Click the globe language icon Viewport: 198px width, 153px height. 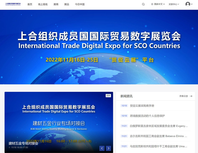(x=152, y=4)
